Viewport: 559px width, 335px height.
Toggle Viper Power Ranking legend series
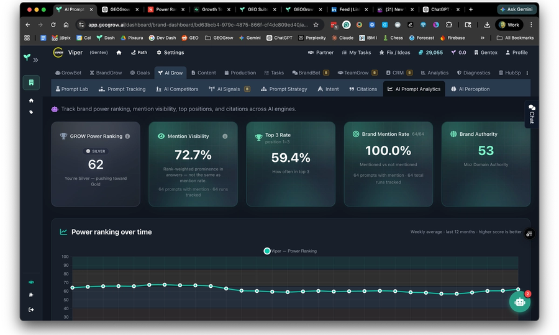(x=290, y=251)
